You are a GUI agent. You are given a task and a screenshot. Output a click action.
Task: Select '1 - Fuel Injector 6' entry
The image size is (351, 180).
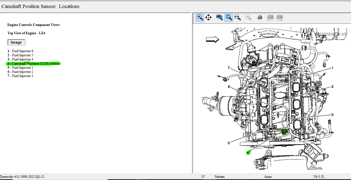coord(20,51)
